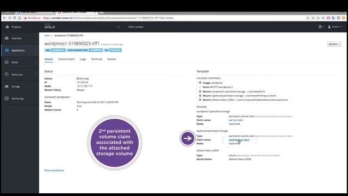
Task: Open the default project selector dropdown
Action: coord(82,27)
